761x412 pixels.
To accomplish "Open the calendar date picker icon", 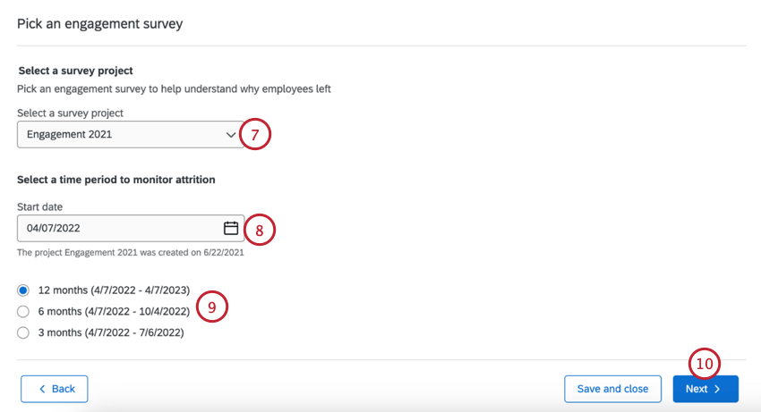I will pyautogui.click(x=230, y=228).
